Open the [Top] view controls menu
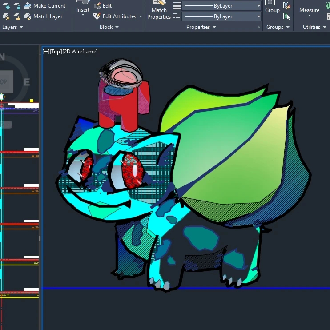Viewport: 330px width, 330px height. click(x=56, y=52)
